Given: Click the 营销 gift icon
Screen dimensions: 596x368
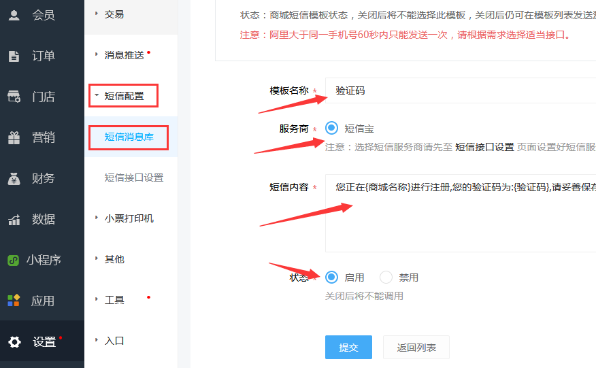Looking at the screenshot, I should tap(14, 138).
